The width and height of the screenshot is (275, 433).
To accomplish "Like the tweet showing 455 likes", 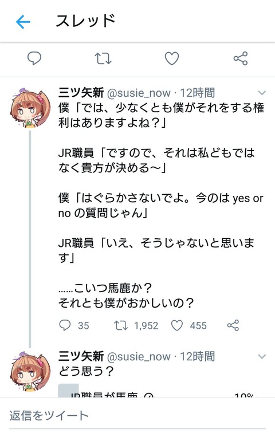I will coord(177,325).
